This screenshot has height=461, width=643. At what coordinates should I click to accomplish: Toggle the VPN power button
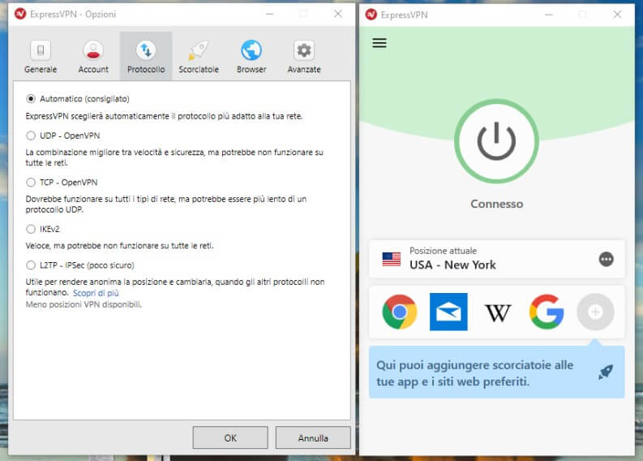pyautogui.click(x=496, y=140)
